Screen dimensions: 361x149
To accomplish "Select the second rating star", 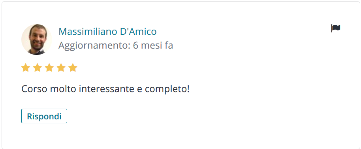I will click(x=37, y=68).
